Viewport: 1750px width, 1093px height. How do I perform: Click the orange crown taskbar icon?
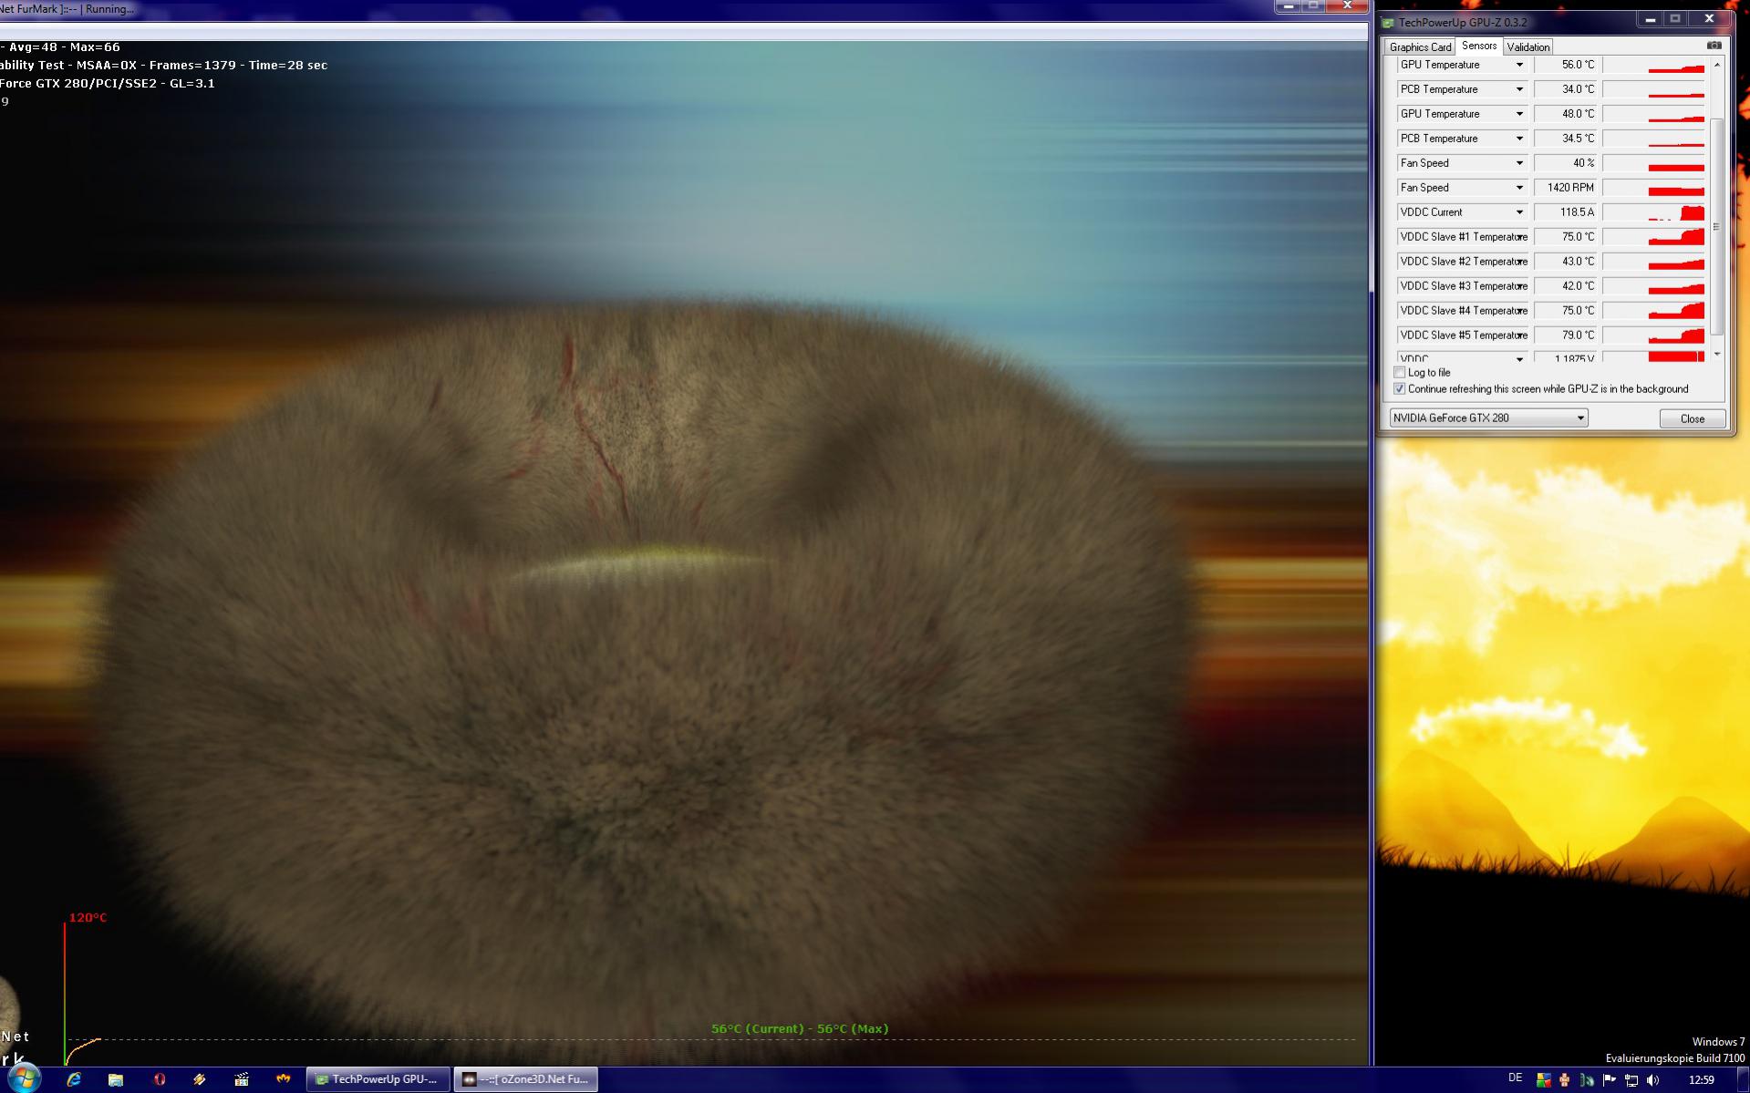(x=284, y=1079)
